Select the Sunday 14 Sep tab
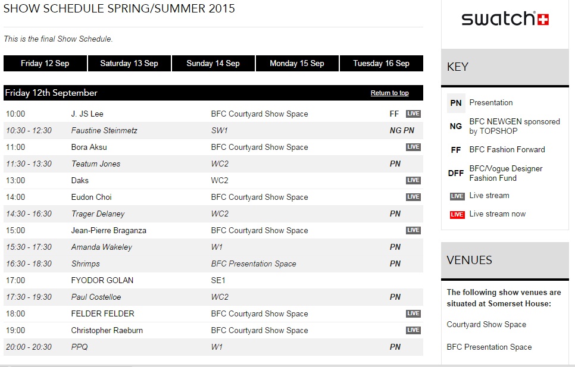The width and height of the screenshot is (575, 367). pos(213,64)
